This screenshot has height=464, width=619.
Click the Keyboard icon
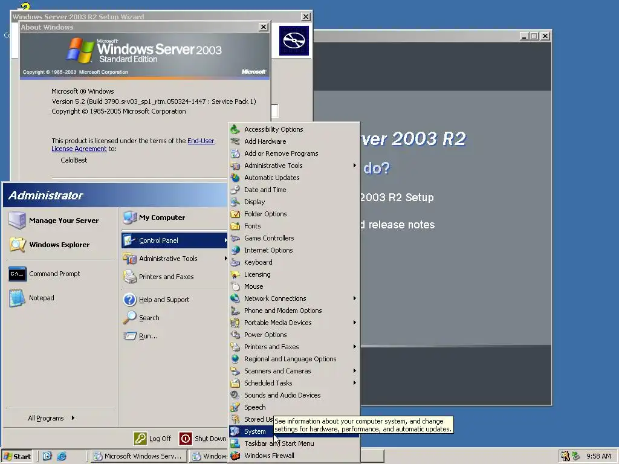(x=235, y=262)
